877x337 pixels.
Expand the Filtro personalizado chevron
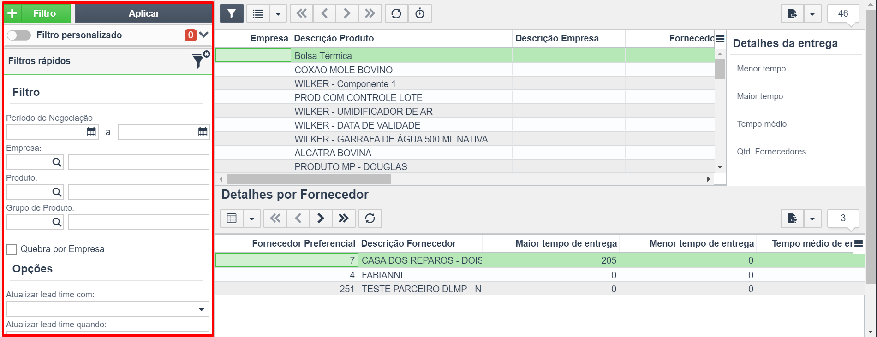pyautogui.click(x=203, y=35)
